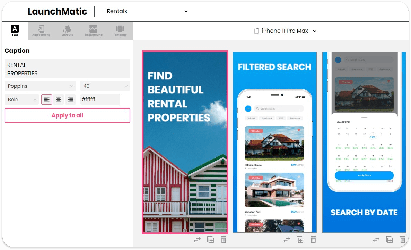
Task: Open the Bold weight dropdown
Action: pyautogui.click(x=21, y=100)
